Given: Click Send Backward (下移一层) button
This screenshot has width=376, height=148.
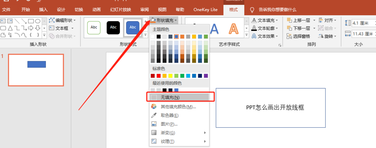Looking at the screenshot, I should click(299, 28).
